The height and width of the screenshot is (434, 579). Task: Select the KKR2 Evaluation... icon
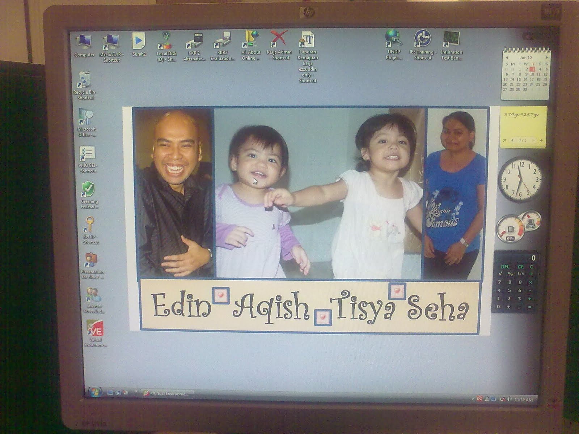(222, 46)
